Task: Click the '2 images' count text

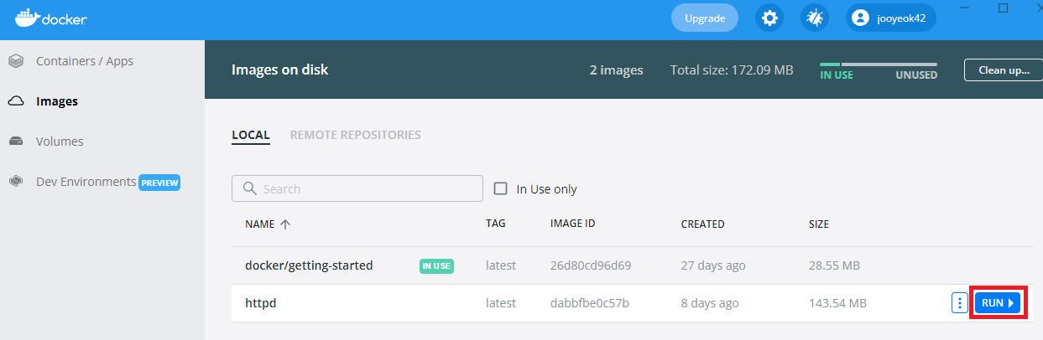Action: (616, 70)
